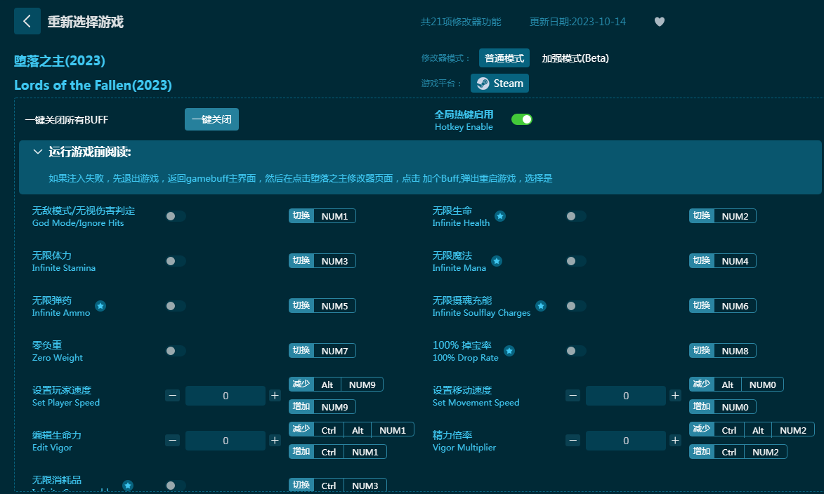Click Ctrl Alt NUM1 decrease hotkey for Edit Vigor
Screen dimensions: 824x494
coord(351,430)
